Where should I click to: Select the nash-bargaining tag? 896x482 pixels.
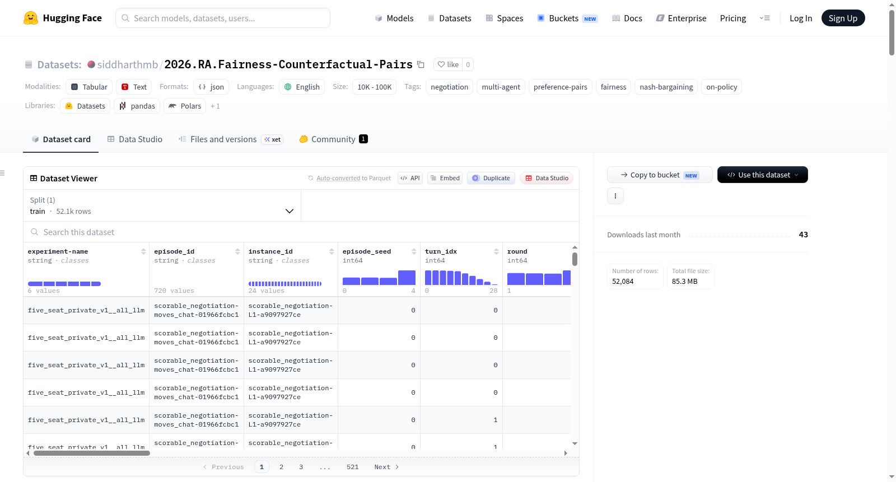(666, 87)
